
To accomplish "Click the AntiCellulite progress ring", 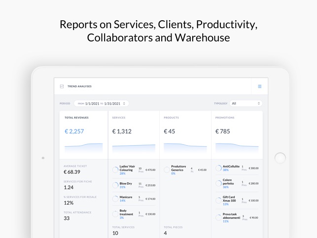I will pos(218,168).
